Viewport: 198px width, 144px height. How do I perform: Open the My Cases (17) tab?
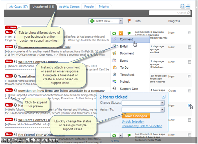pos(18,7)
